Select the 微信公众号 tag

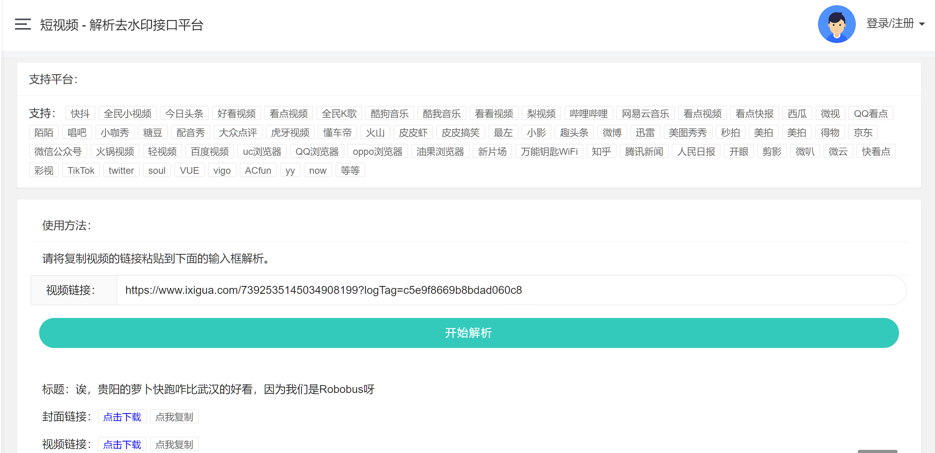58,151
